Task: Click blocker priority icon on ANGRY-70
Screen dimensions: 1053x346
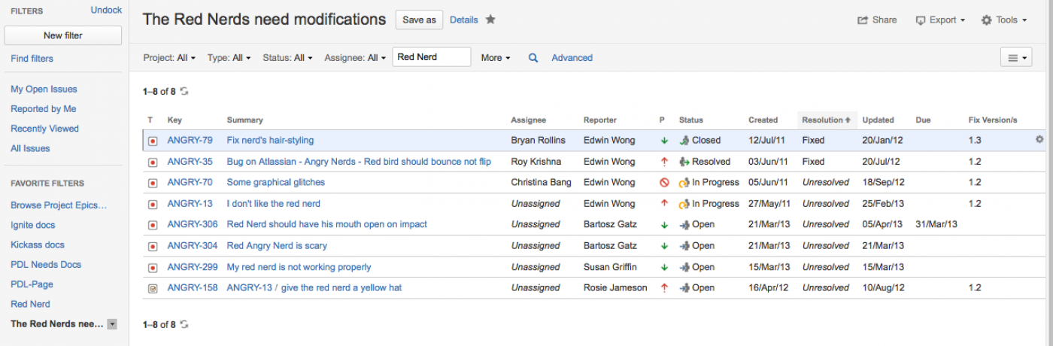Action: pyautogui.click(x=664, y=182)
